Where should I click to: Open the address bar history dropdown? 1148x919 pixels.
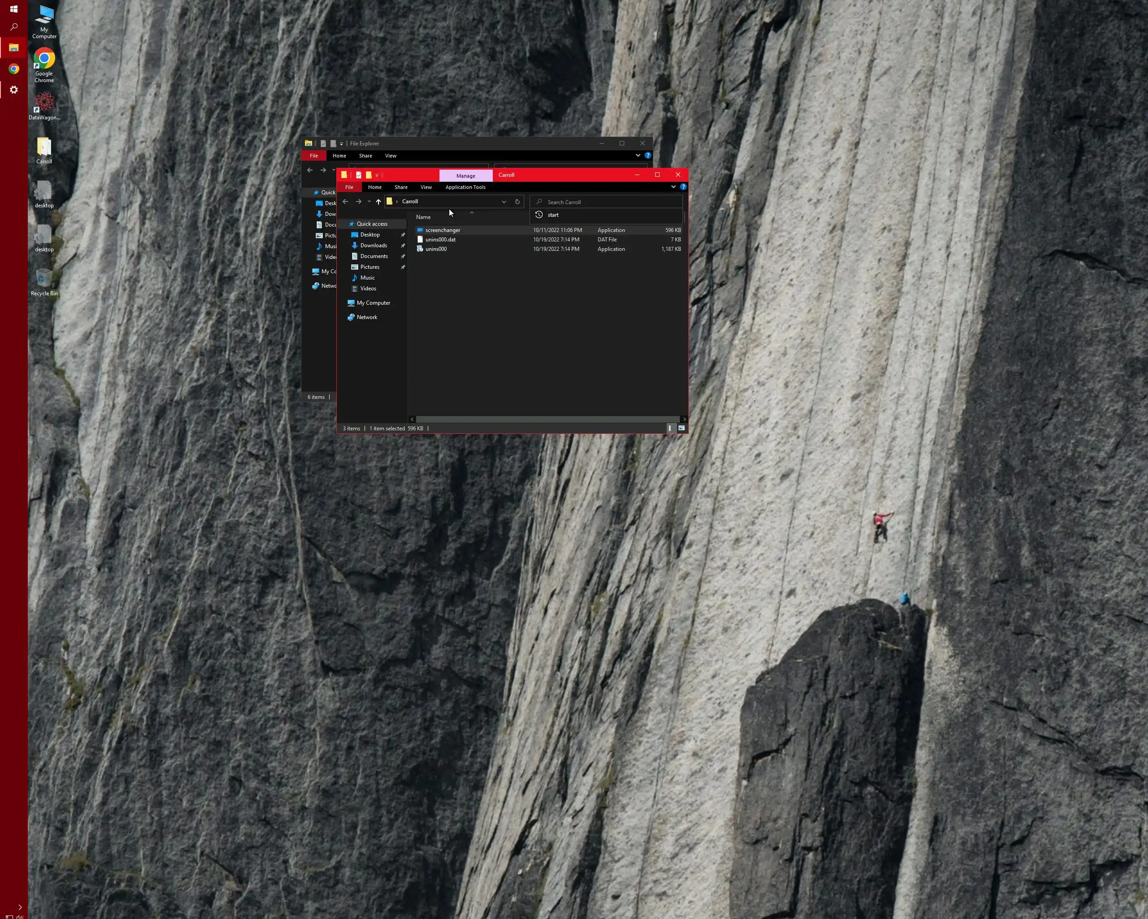(503, 201)
